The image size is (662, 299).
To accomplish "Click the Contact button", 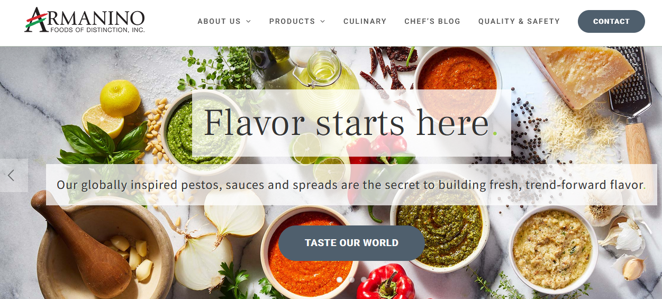I will (x=611, y=21).
